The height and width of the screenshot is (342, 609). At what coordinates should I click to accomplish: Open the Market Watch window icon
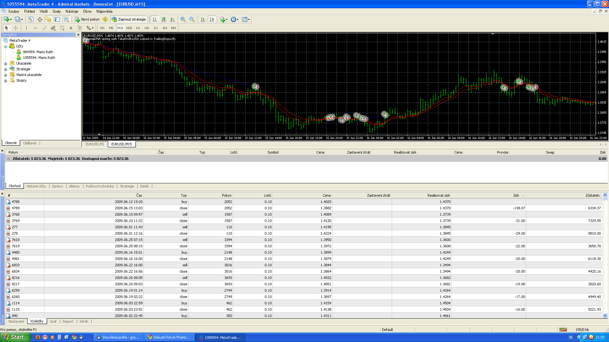click(x=31, y=19)
